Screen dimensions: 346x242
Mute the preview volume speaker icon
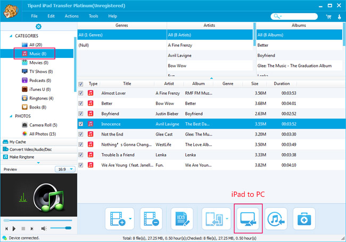coord(44,229)
